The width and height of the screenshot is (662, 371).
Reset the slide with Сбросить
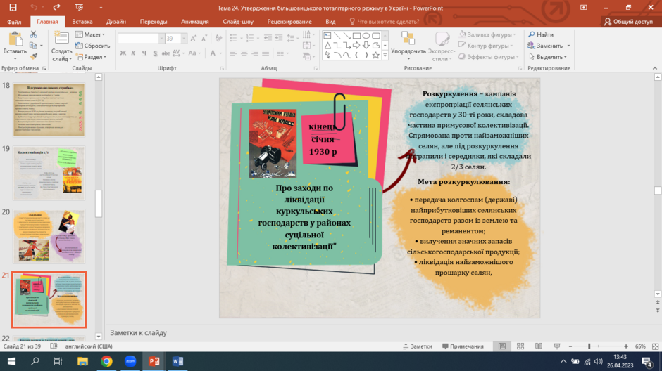click(x=92, y=46)
